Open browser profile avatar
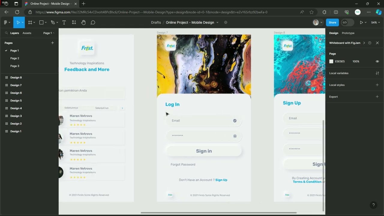 pos(358,12)
